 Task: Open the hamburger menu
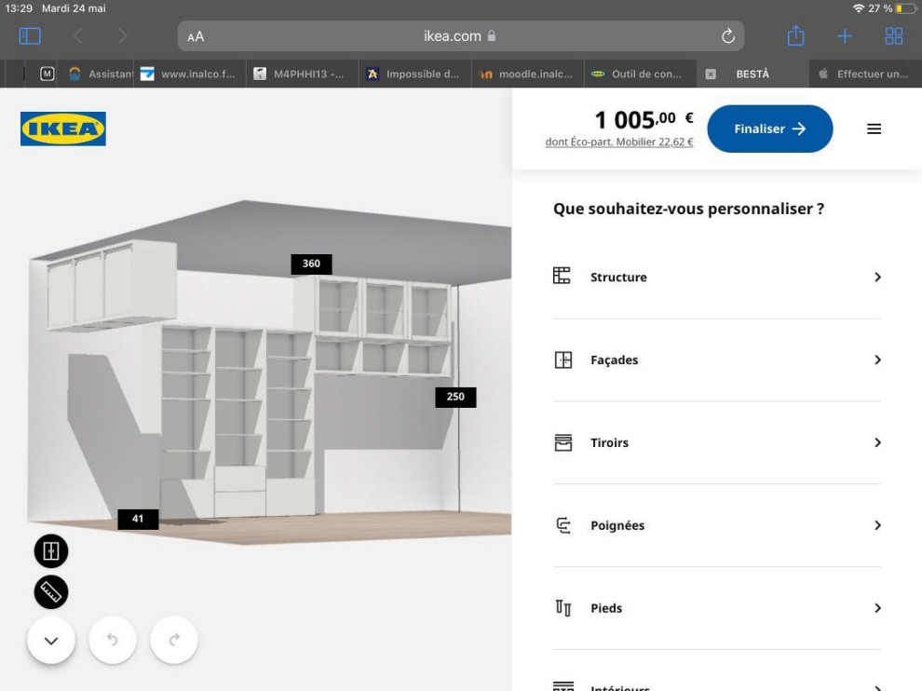click(x=874, y=129)
